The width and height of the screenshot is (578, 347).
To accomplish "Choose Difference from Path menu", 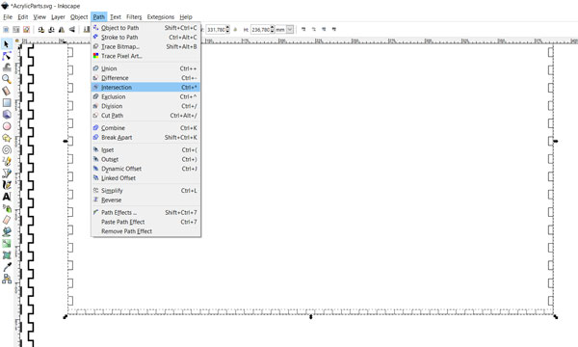I will (x=145, y=78).
